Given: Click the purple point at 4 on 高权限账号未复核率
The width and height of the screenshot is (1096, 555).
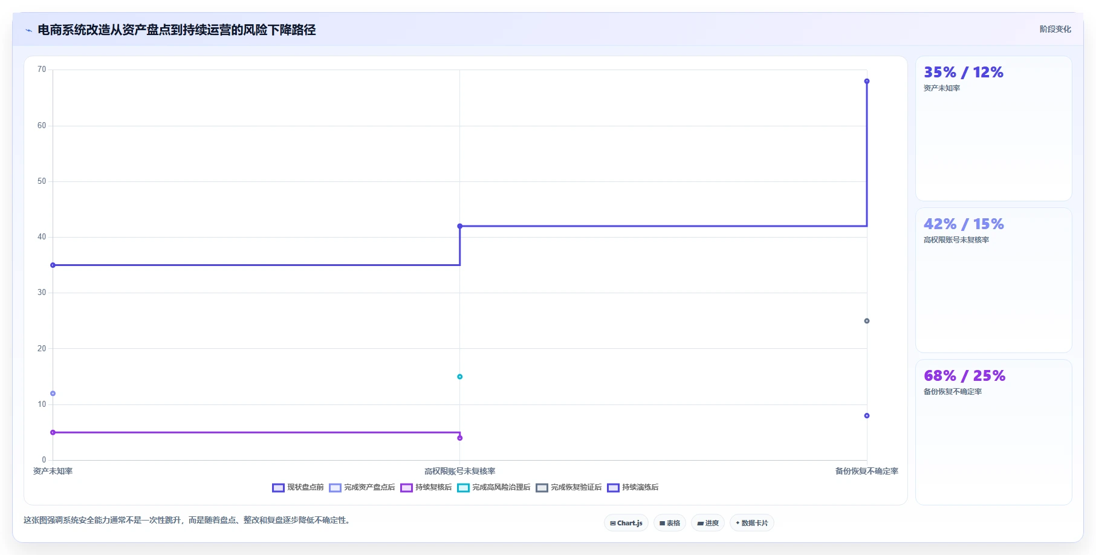Looking at the screenshot, I should [460, 438].
